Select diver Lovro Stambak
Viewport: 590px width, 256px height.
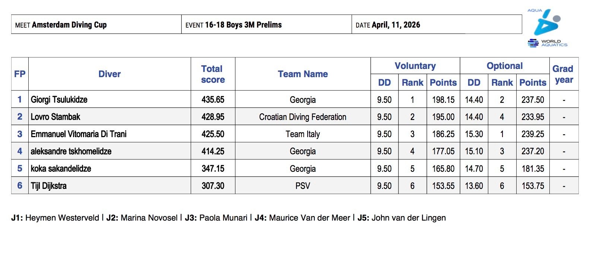coord(55,117)
